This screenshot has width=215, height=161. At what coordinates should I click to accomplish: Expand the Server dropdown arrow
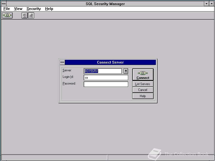126,71
